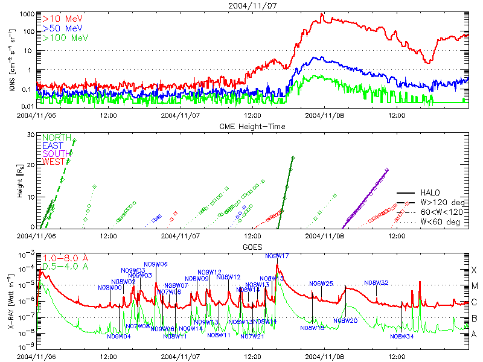Select the flare label "N08W02"

pos(123,282)
